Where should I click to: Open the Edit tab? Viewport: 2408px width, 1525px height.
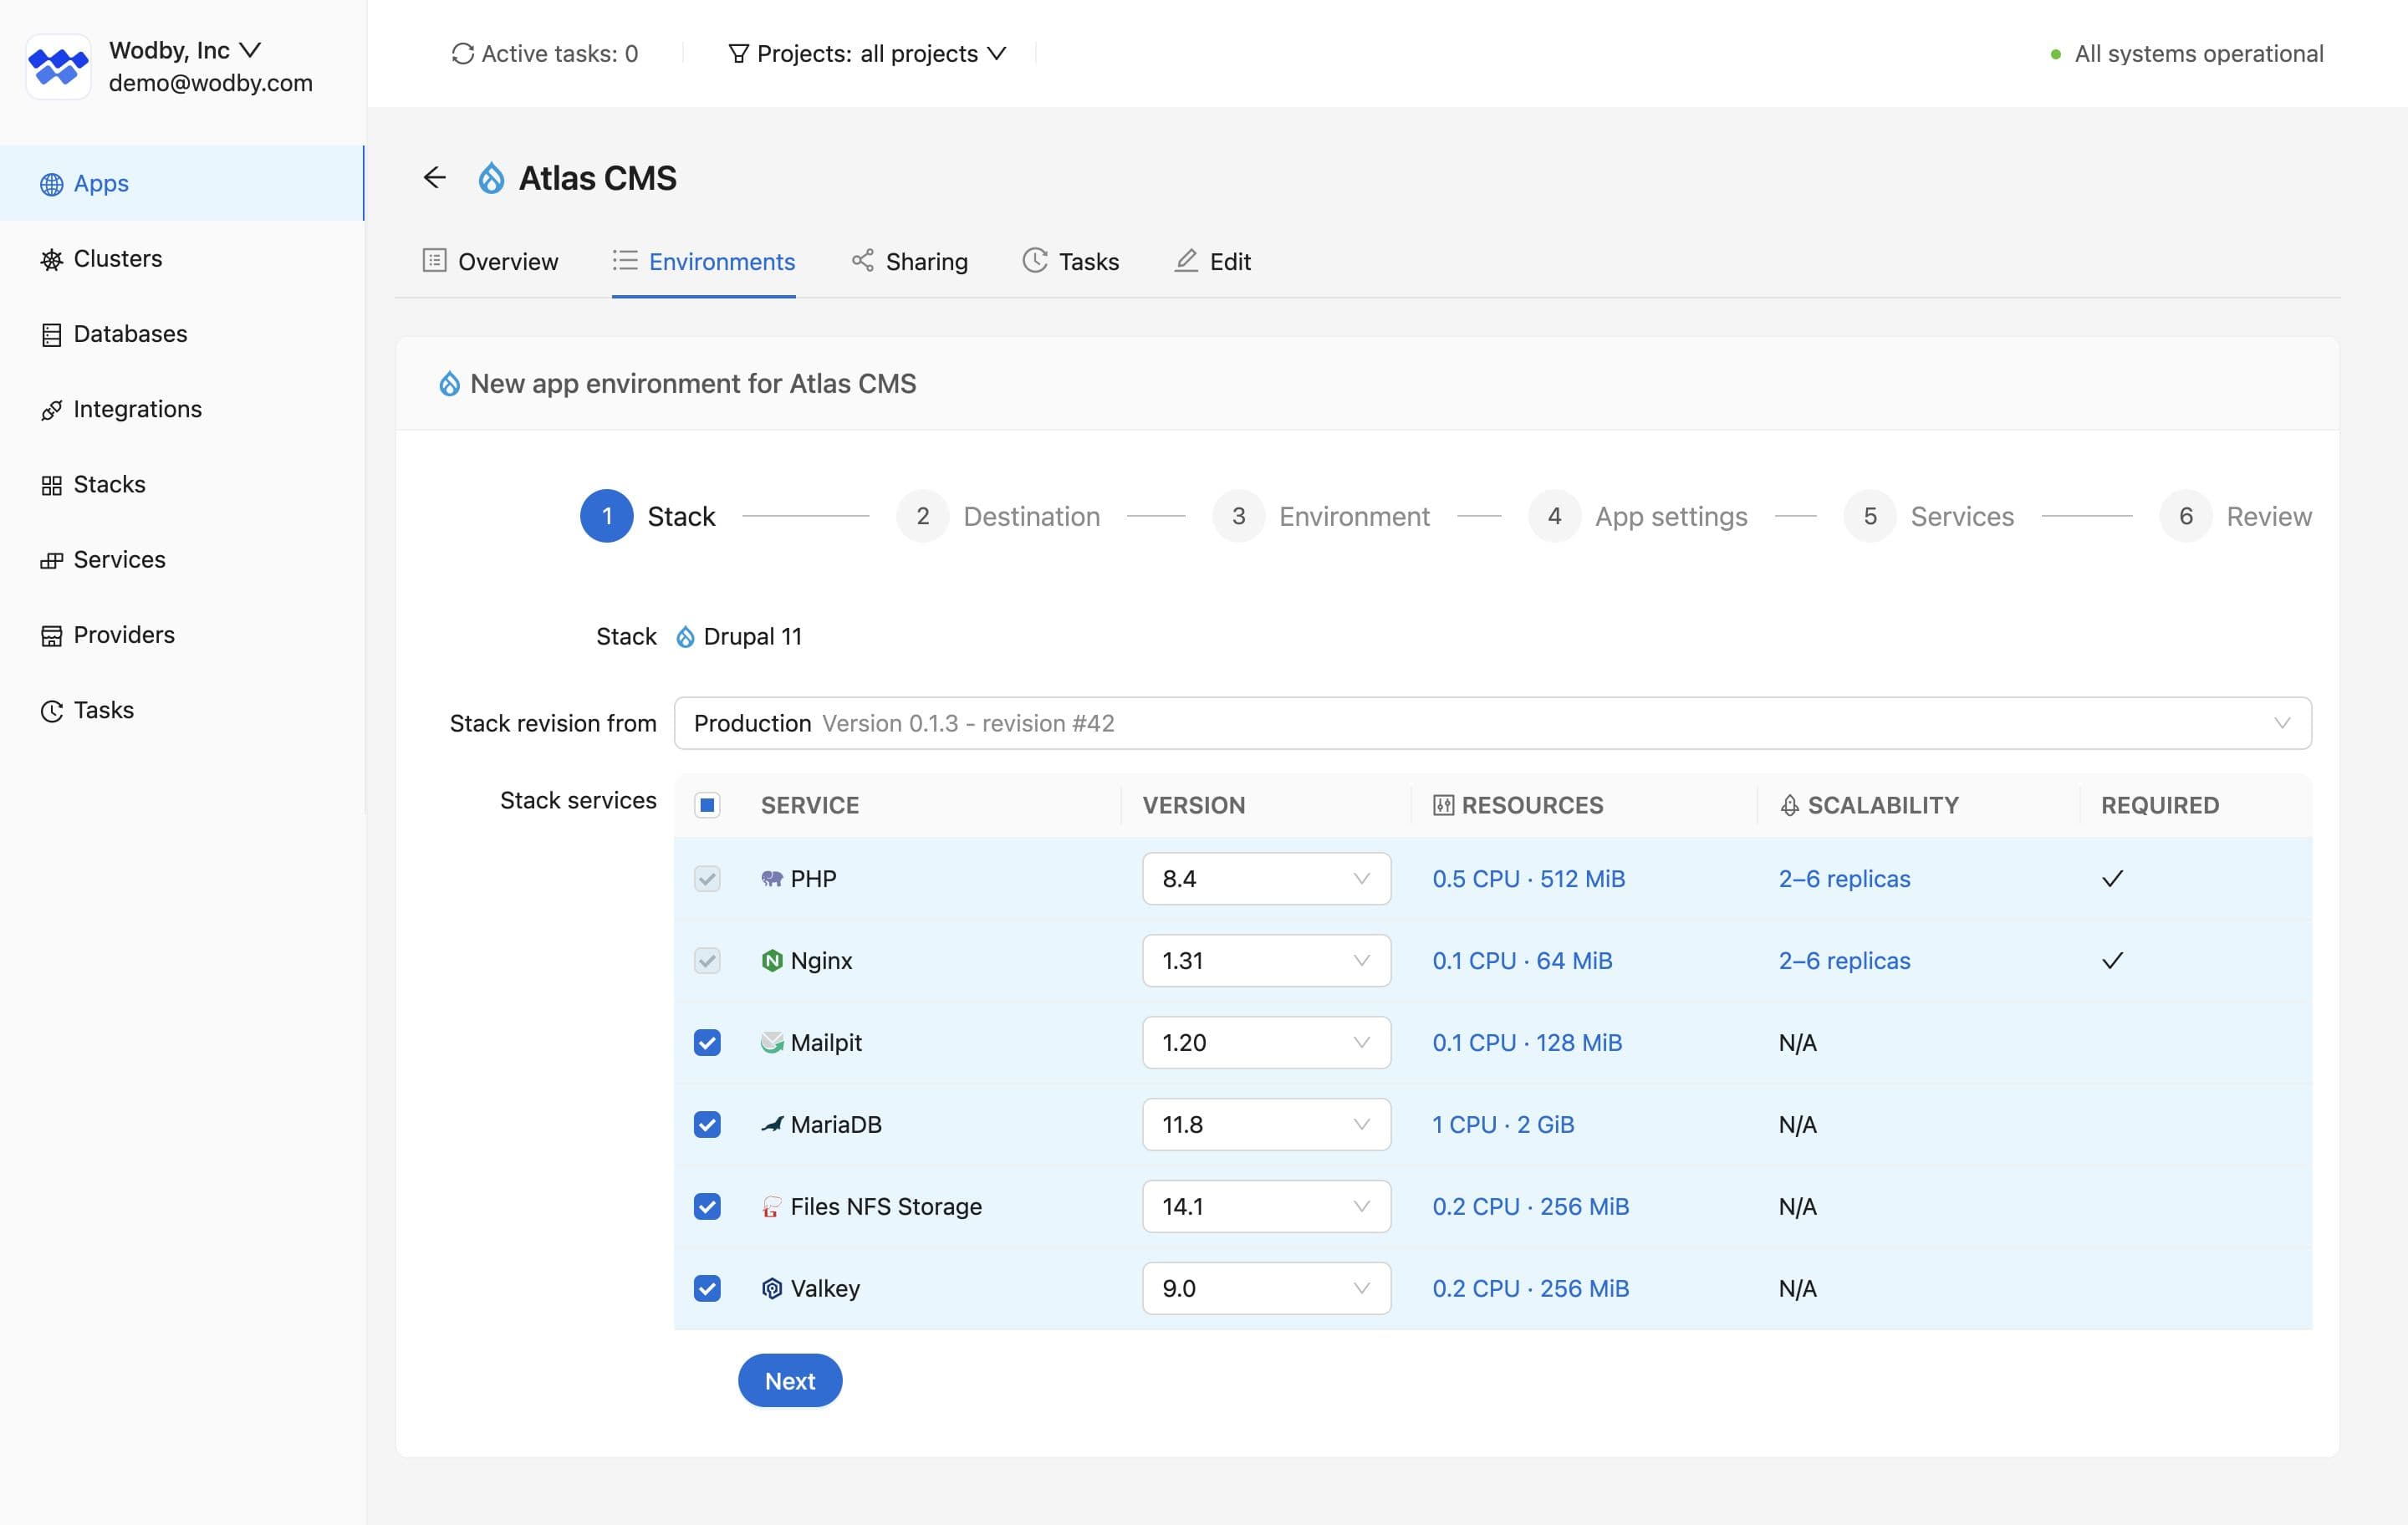(1212, 261)
